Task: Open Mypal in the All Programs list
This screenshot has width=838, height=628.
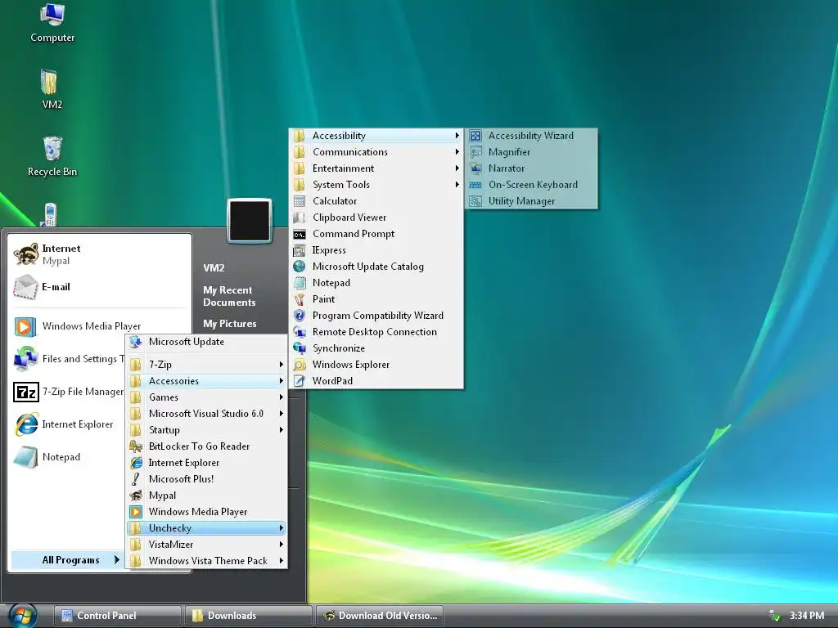Action: tap(207, 496)
